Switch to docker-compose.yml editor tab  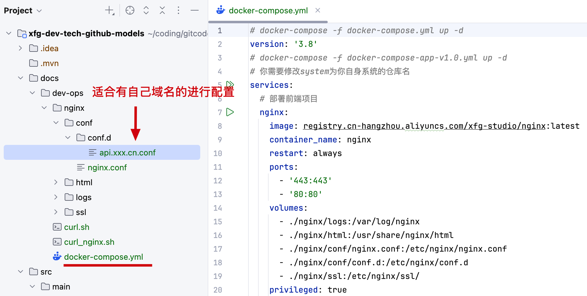(268, 11)
